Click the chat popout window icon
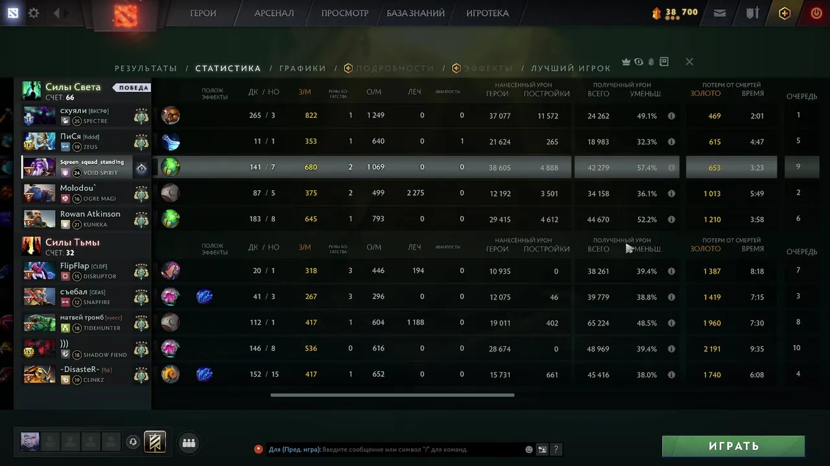Screen dimensions: 830x466 [542, 449]
